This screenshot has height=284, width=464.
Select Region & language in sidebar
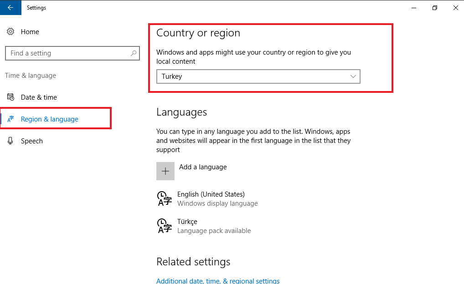50,119
